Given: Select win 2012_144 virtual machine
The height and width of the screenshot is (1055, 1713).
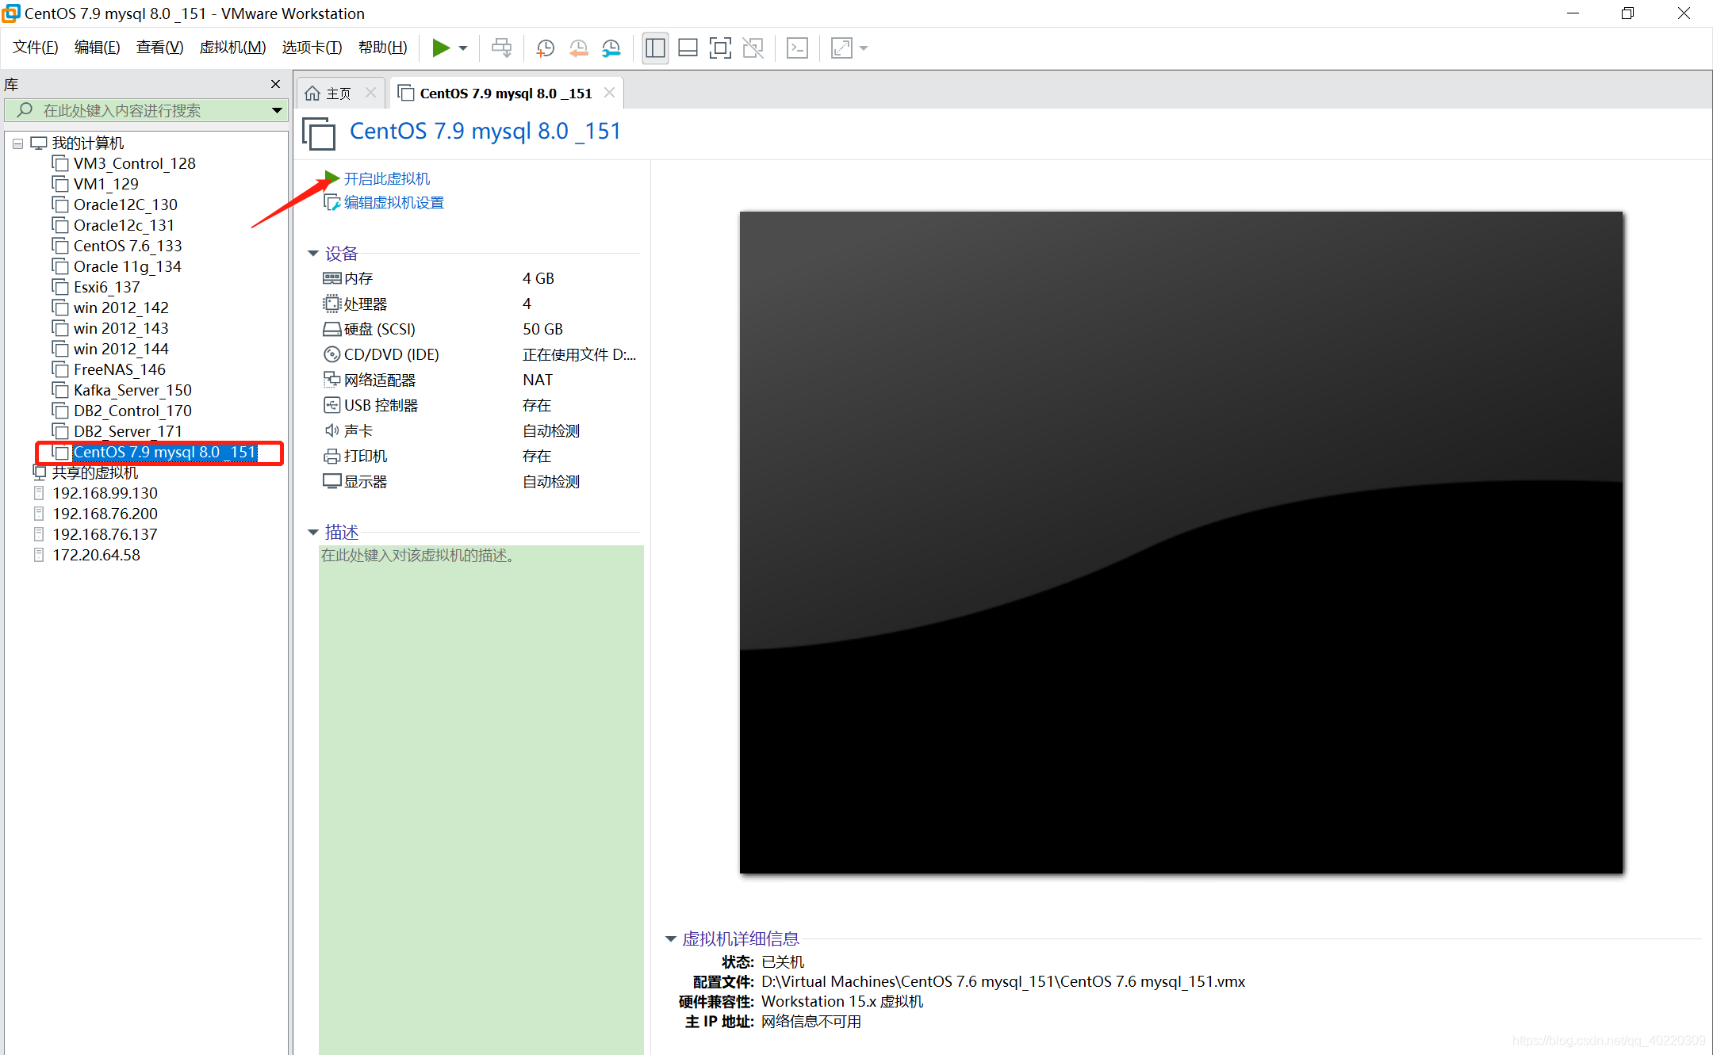Looking at the screenshot, I should (x=121, y=349).
